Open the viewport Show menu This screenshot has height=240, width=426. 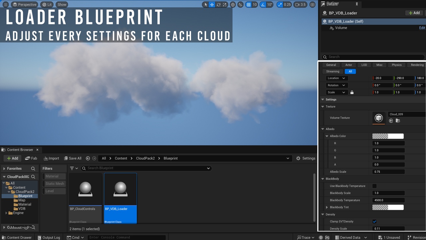point(62,4)
